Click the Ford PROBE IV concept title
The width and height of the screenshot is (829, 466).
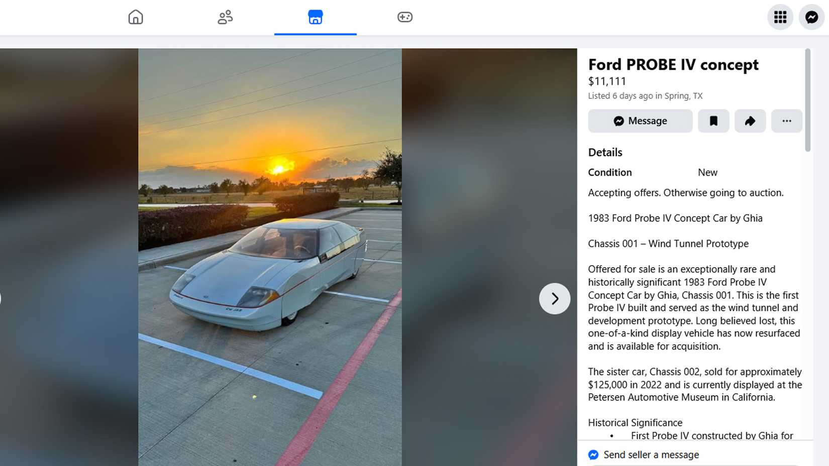click(x=673, y=65)
